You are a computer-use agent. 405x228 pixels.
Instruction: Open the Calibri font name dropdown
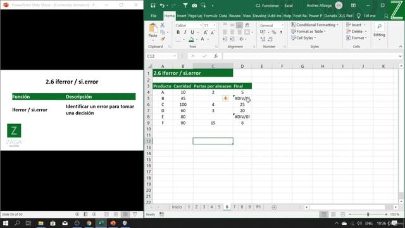pyautogui.click(x=201, y=25)
